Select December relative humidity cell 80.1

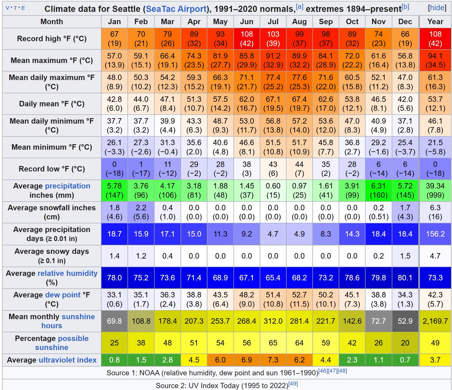405,278
